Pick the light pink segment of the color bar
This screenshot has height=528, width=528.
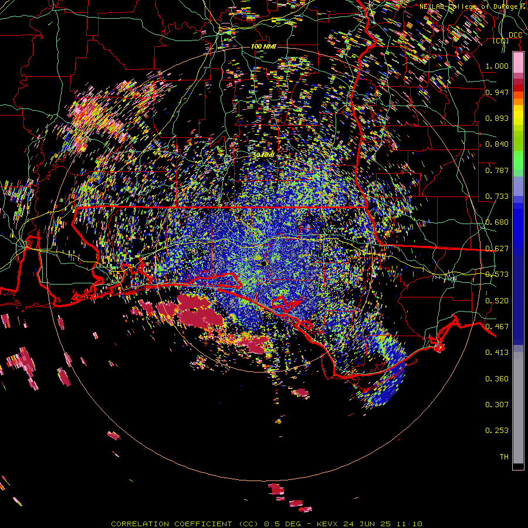(518, 63)
